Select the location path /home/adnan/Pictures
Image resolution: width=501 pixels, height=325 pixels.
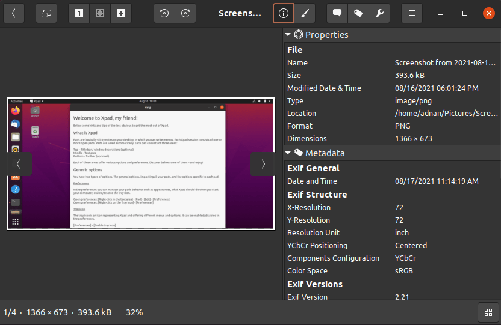coord(446,114)
